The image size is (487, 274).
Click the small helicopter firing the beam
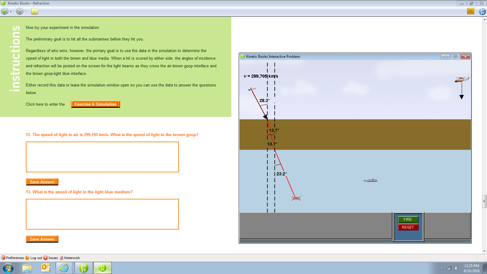tap(252, 89)
